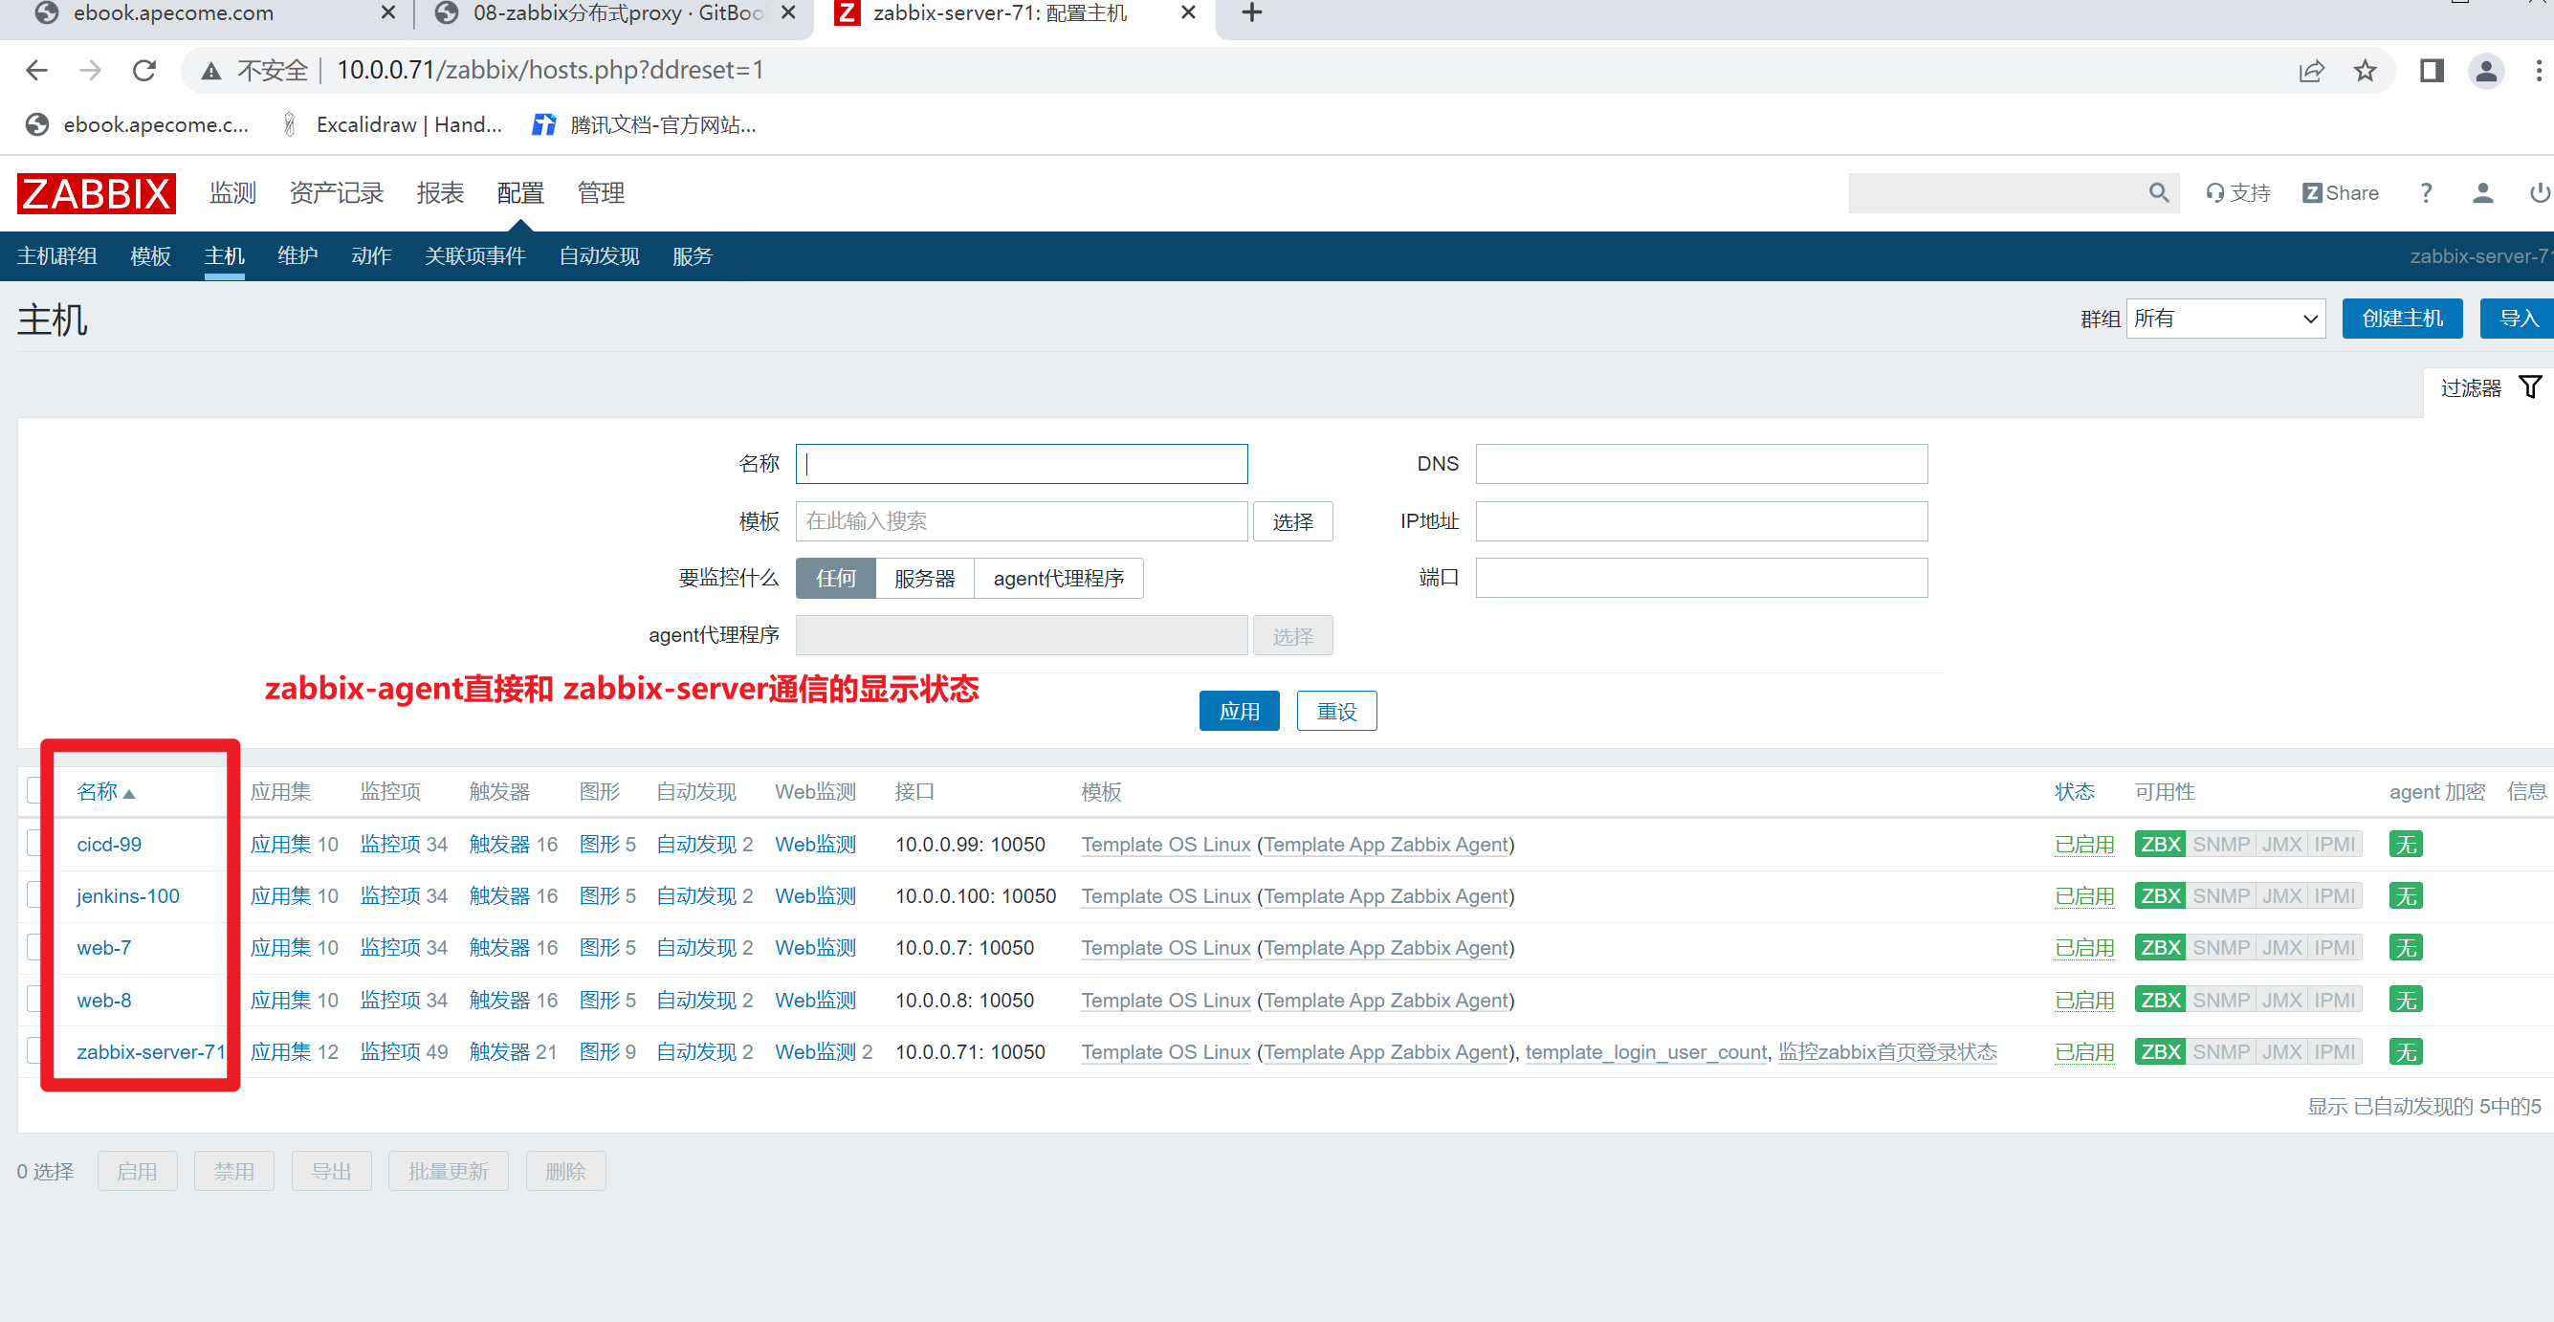This screenshot has height=1322, width=2554.
Task: Click the Zabbix search magnifier icon
Action: coord(2157,192)
